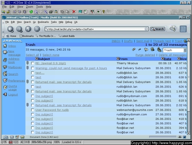Open the Sent mail folder link

[143, 41]
